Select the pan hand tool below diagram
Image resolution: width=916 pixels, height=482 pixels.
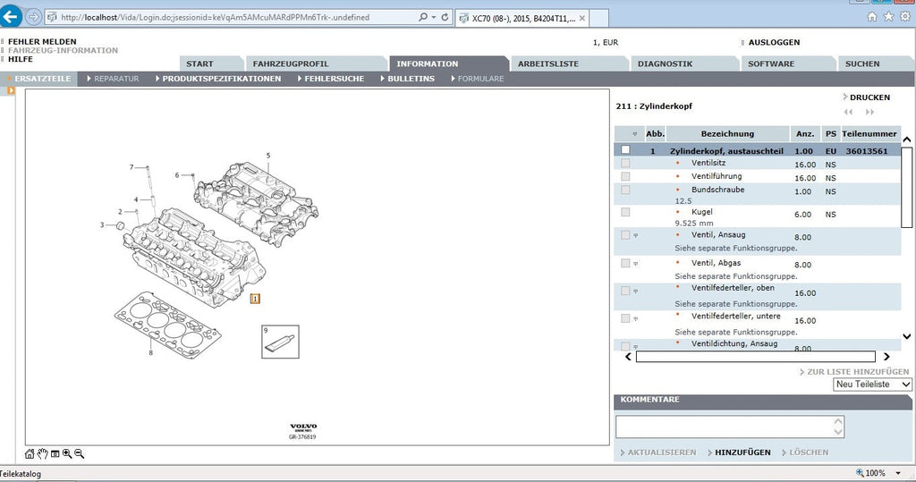42,454
